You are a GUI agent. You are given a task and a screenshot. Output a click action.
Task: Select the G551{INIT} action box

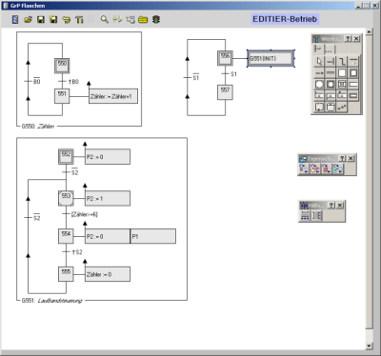tap(271, 58)
